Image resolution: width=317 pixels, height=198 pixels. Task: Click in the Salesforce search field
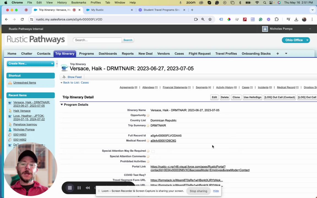point(97,40)
